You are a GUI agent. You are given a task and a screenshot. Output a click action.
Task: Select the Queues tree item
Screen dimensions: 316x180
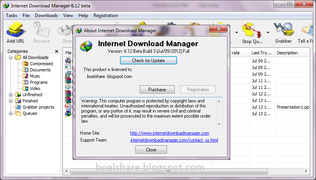tap(26, 113)
